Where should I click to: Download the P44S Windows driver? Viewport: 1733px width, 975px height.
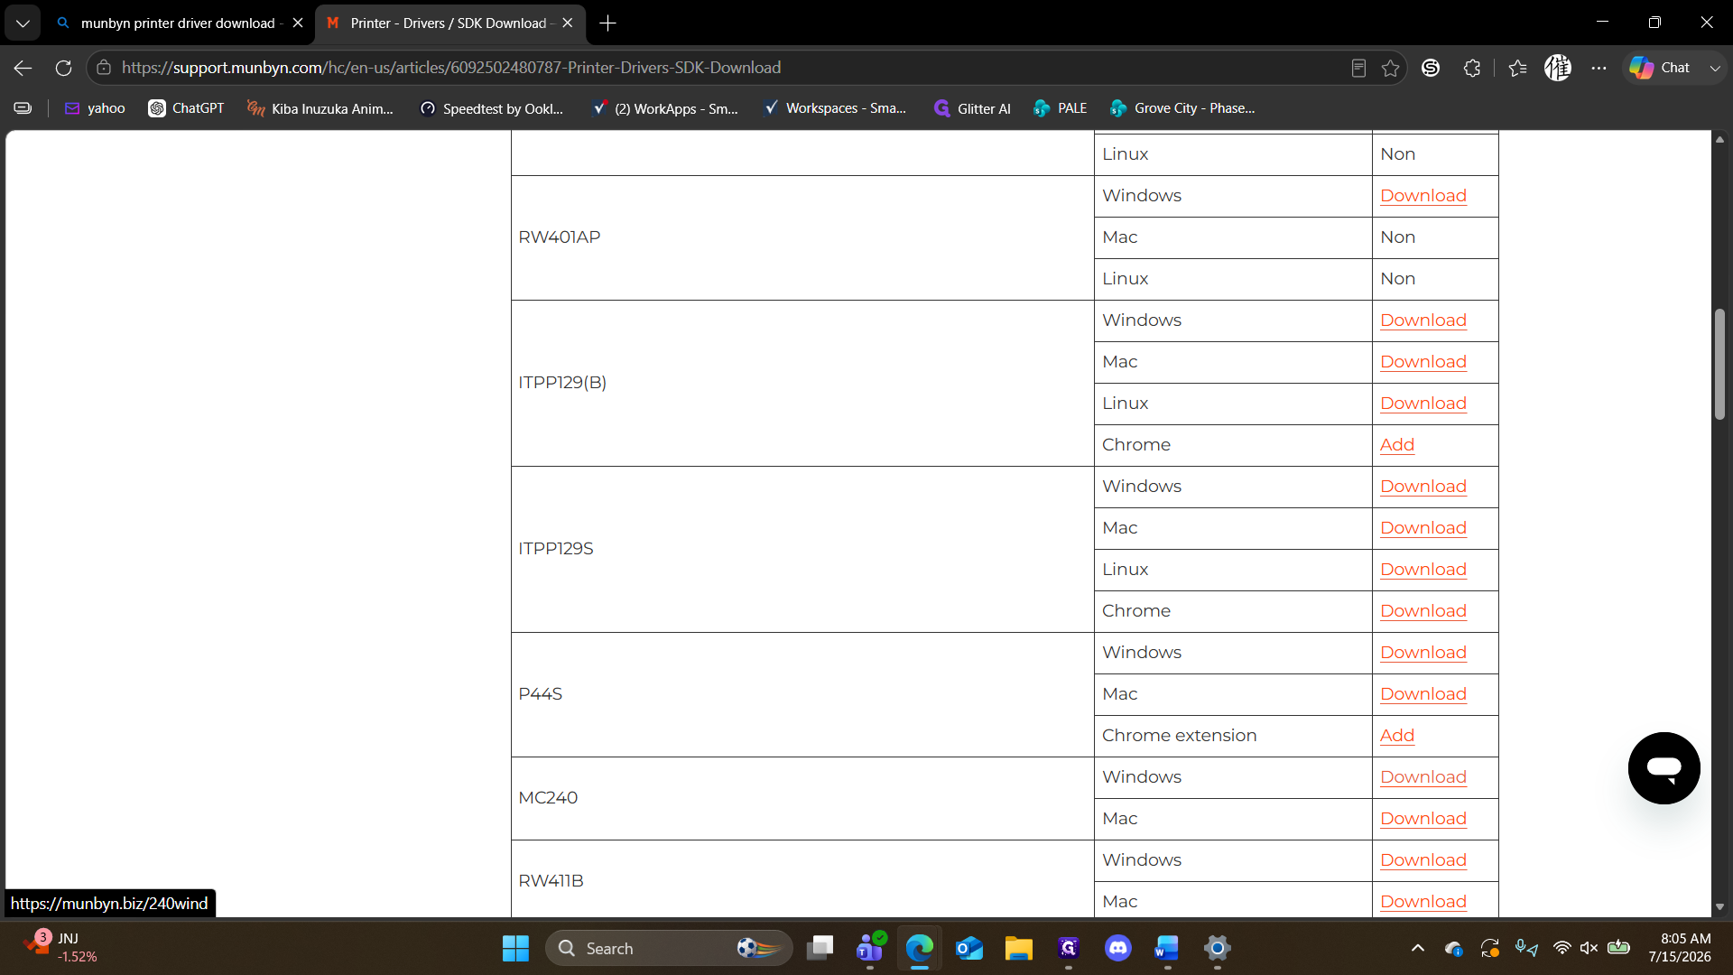point(1423,653)
